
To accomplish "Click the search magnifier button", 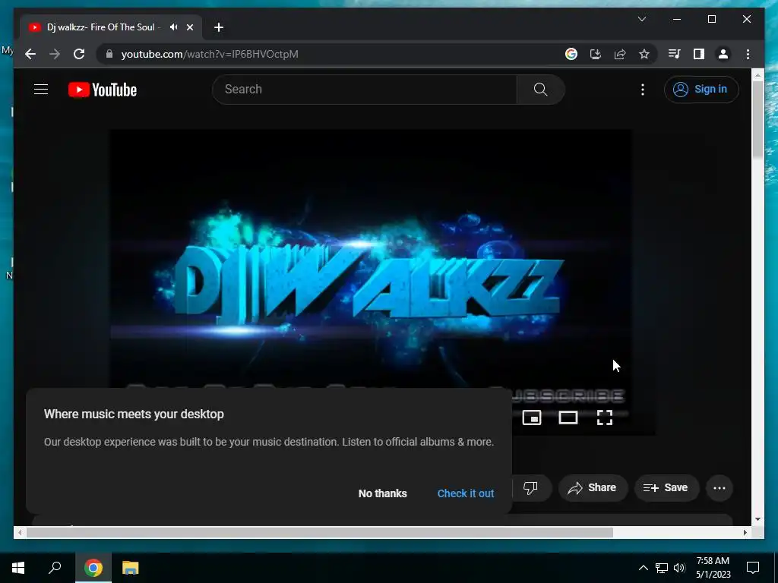I will tap(540, 90).
